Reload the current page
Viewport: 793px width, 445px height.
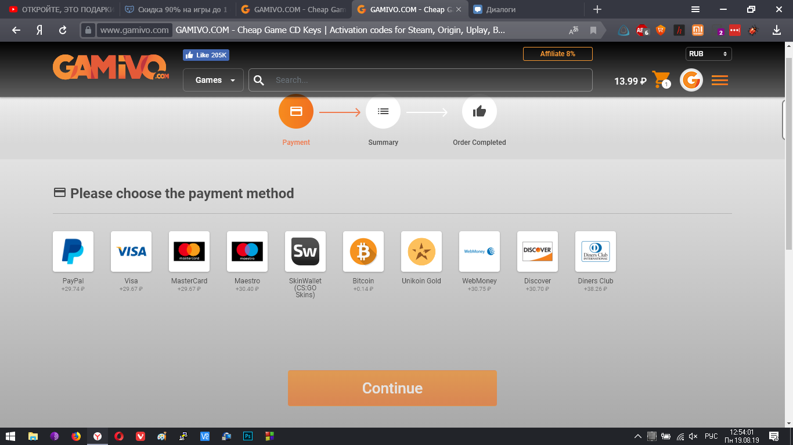pos(63,30)
